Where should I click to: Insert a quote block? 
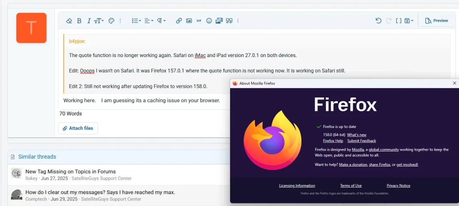[229, 21]
